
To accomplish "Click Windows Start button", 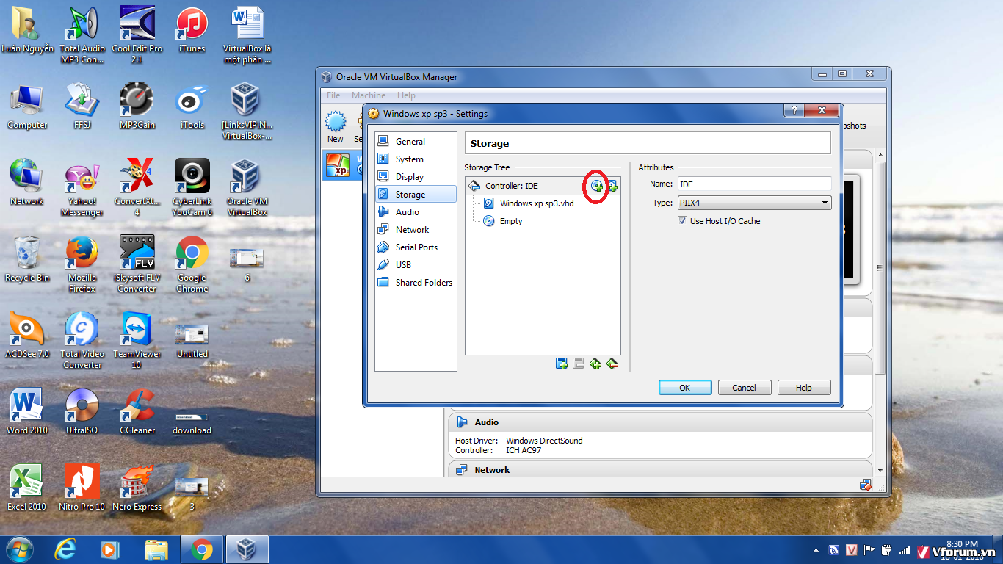I will tap(18, 549).
